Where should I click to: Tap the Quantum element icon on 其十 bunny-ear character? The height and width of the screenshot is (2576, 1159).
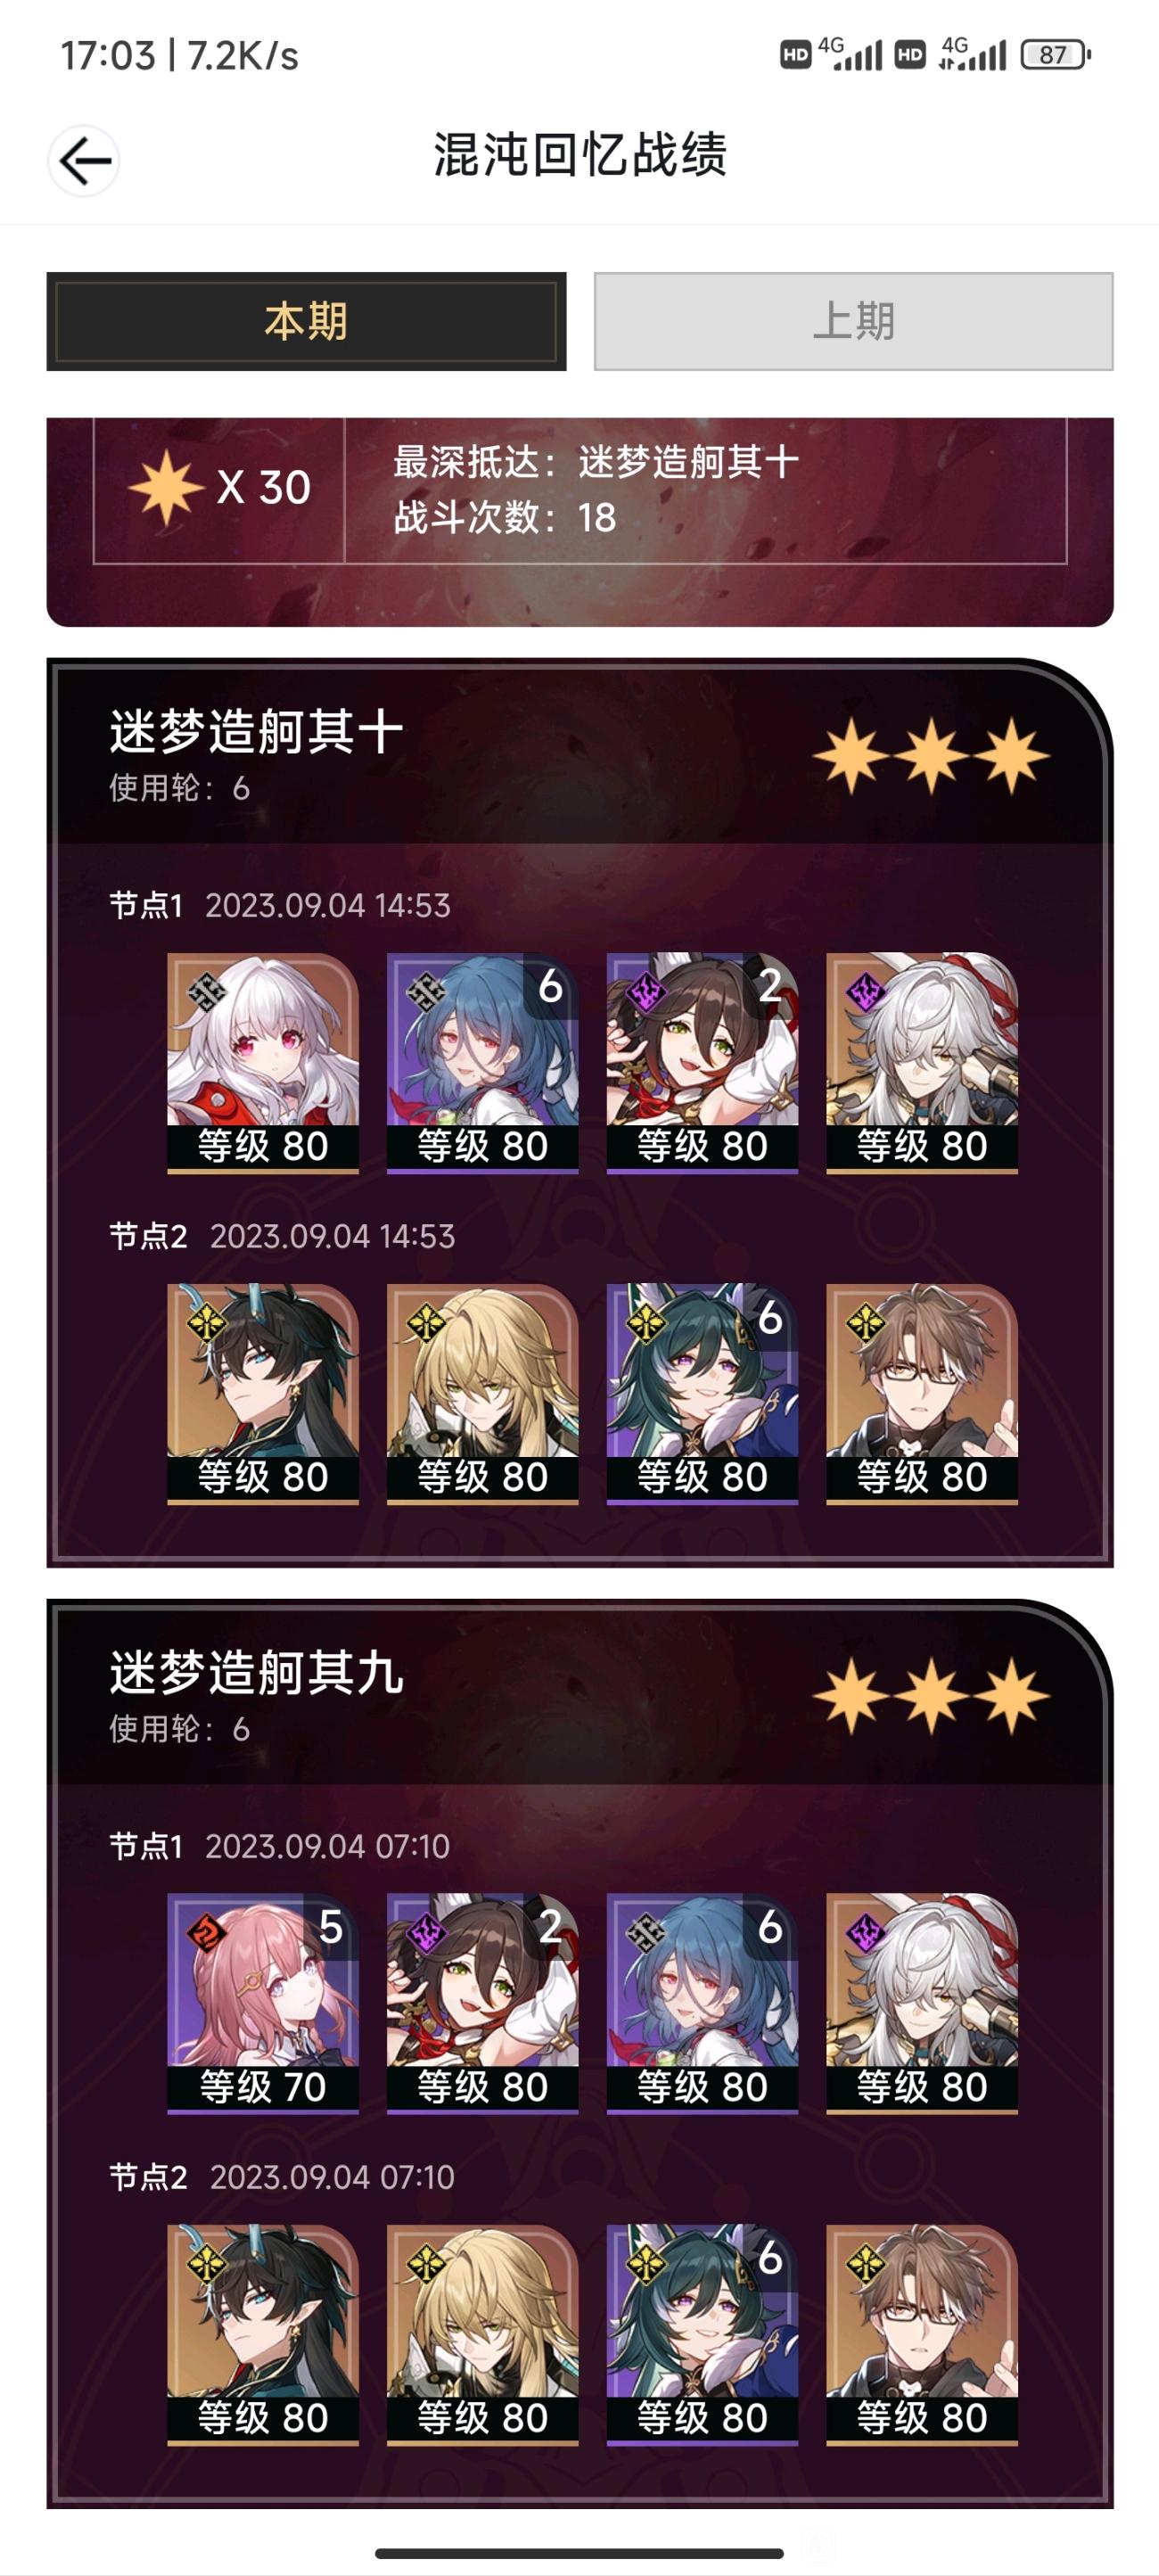646,993
